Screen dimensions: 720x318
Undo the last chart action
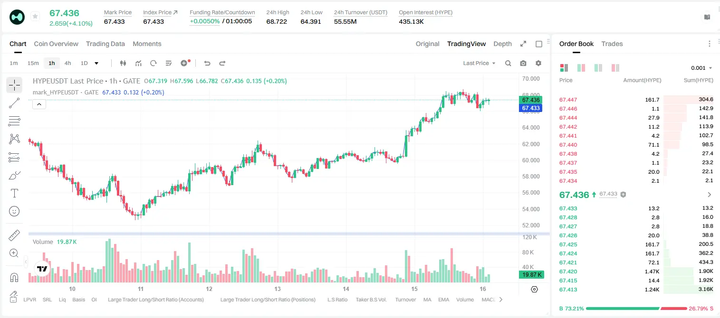tap(207, 63)
